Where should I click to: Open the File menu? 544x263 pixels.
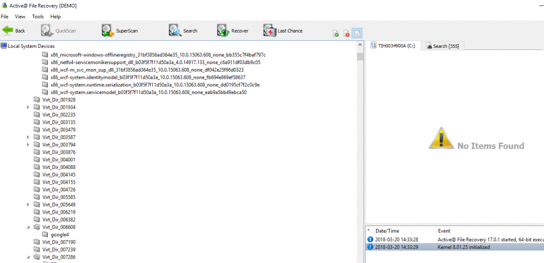tap(4, 17)
